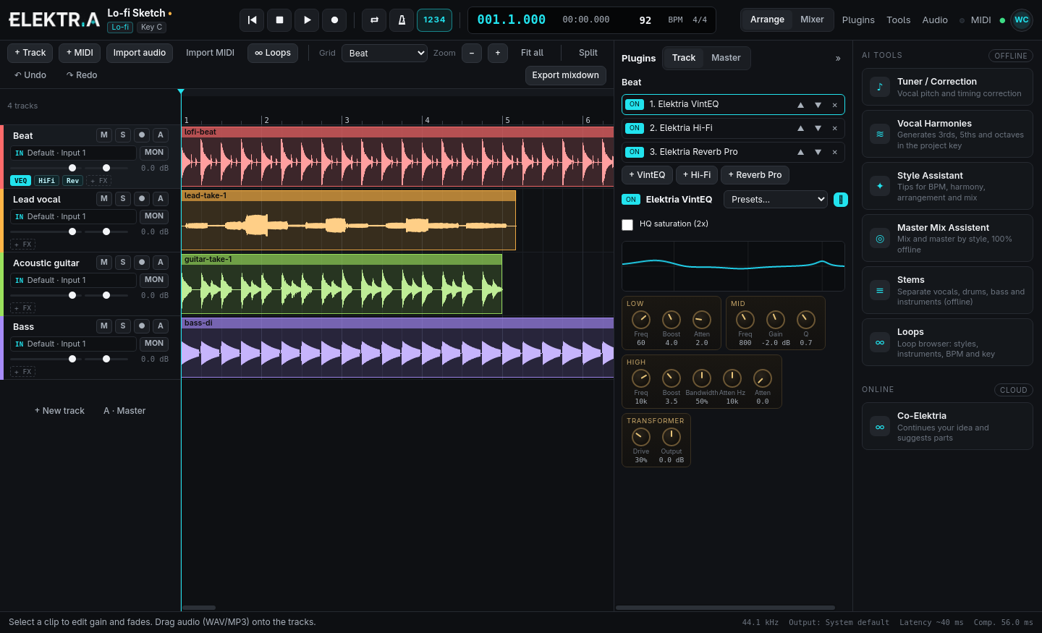1042x633 pixels.
Task: Click + New track
Action: point(59,411)
